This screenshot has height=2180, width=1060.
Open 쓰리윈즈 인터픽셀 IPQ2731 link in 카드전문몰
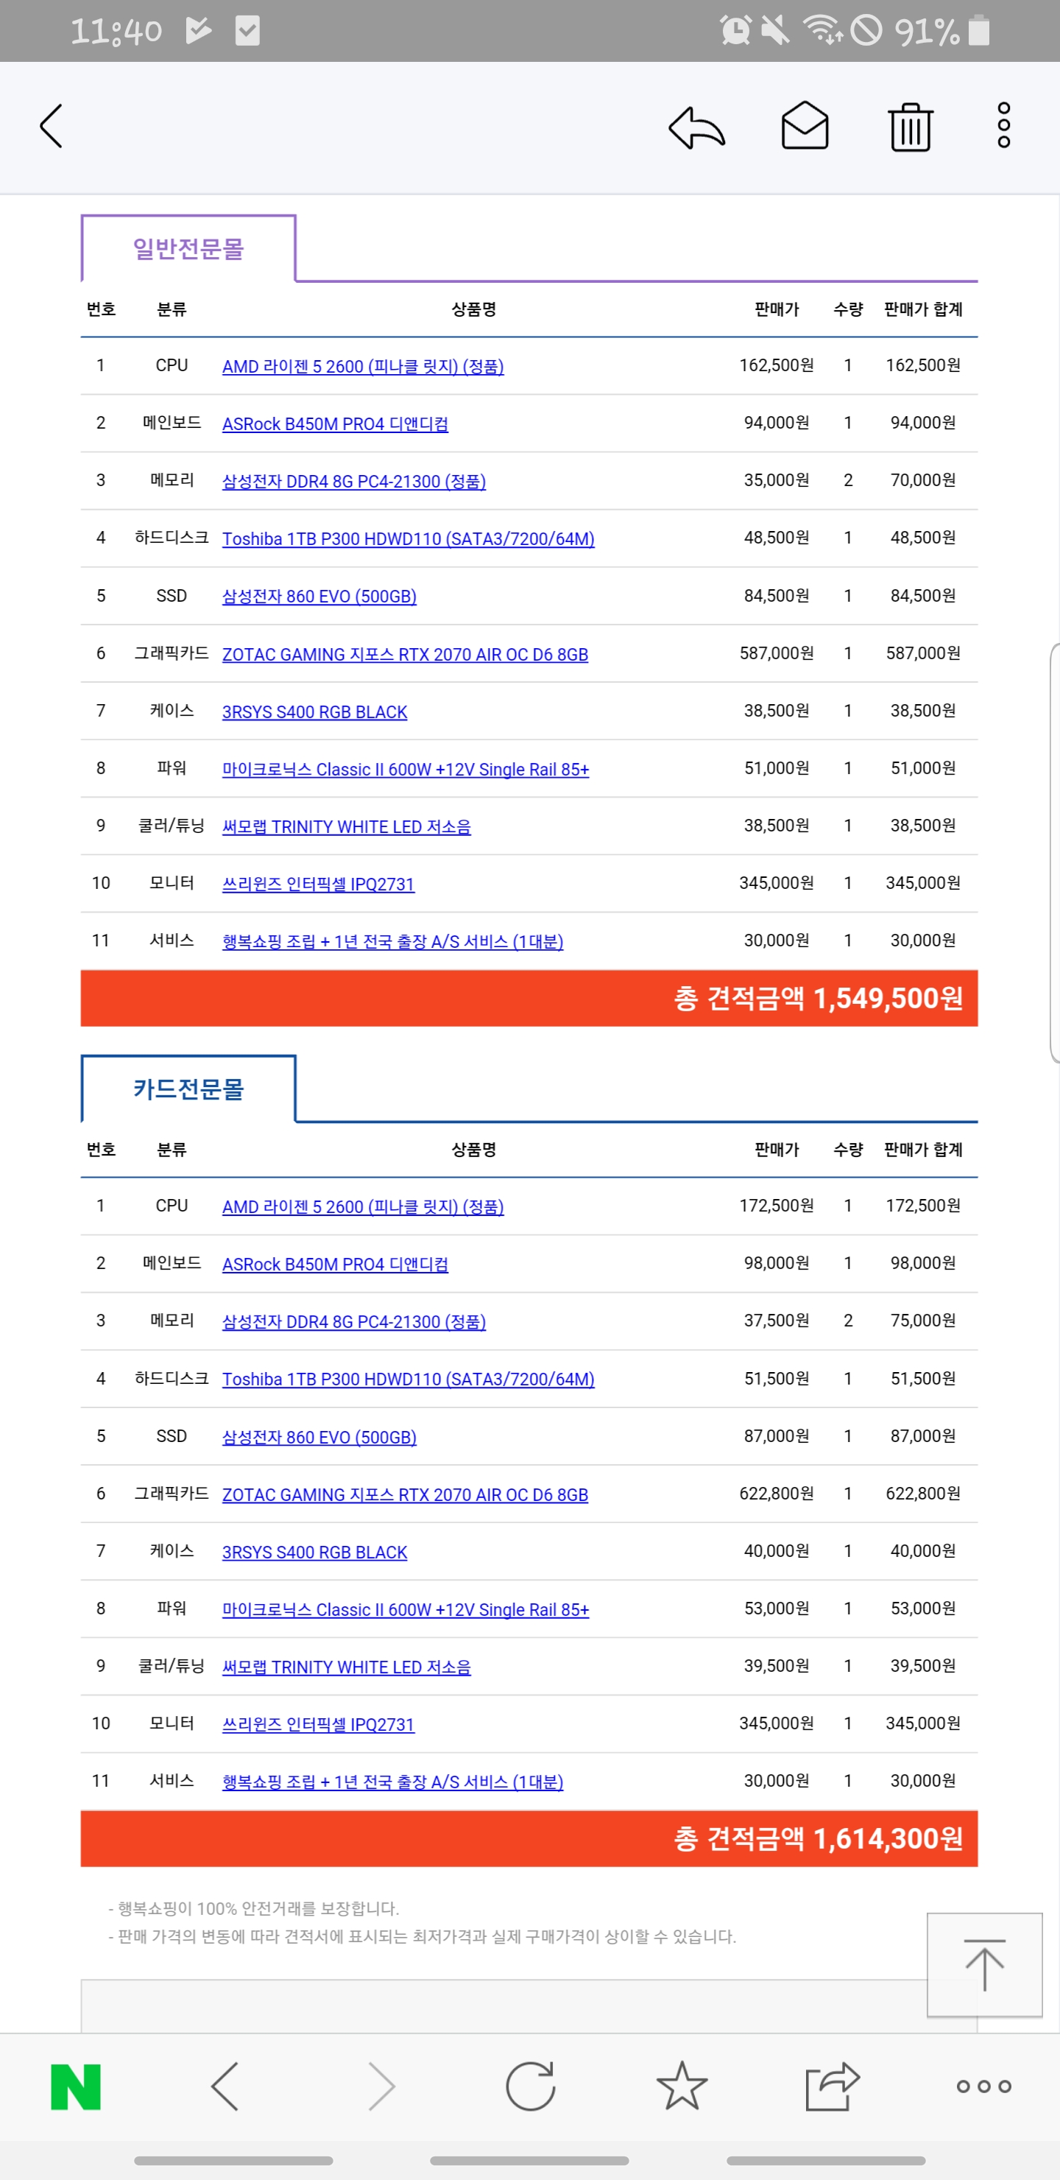318,1725
